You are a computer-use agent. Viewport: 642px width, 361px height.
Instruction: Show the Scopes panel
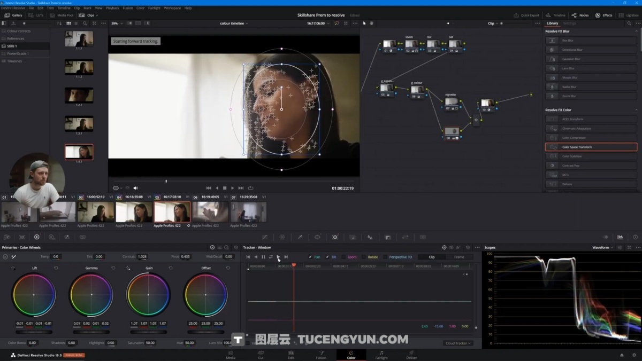pos(620,237)
